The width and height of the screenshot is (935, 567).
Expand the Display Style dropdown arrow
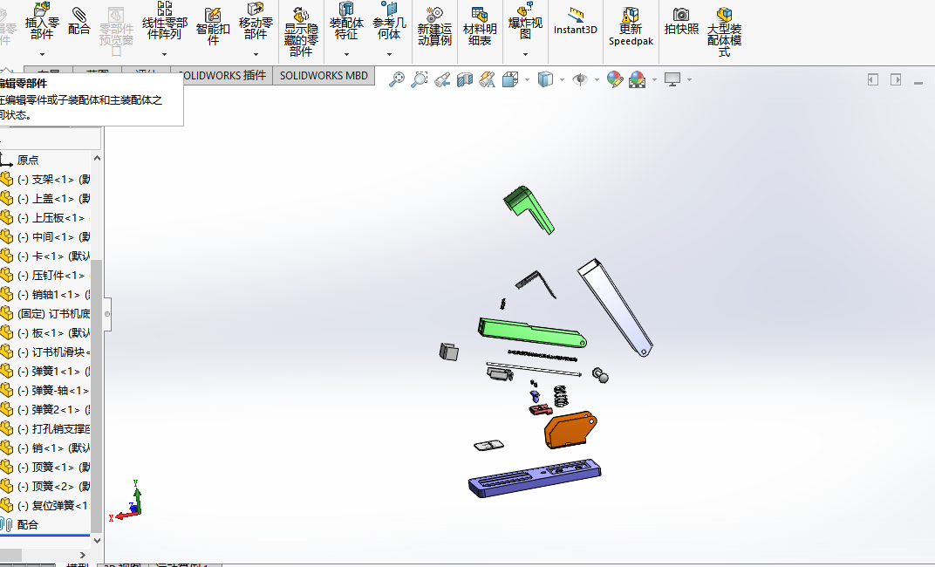pyautogui.click(x=563, y=80)
